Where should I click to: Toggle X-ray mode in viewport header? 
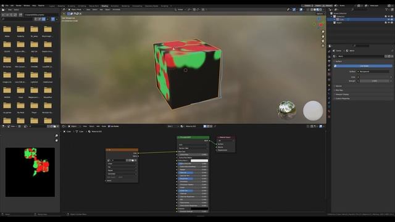point(308,10)
